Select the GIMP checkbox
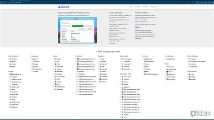Viewport: 214px width, 120px height. coord(98,67)
